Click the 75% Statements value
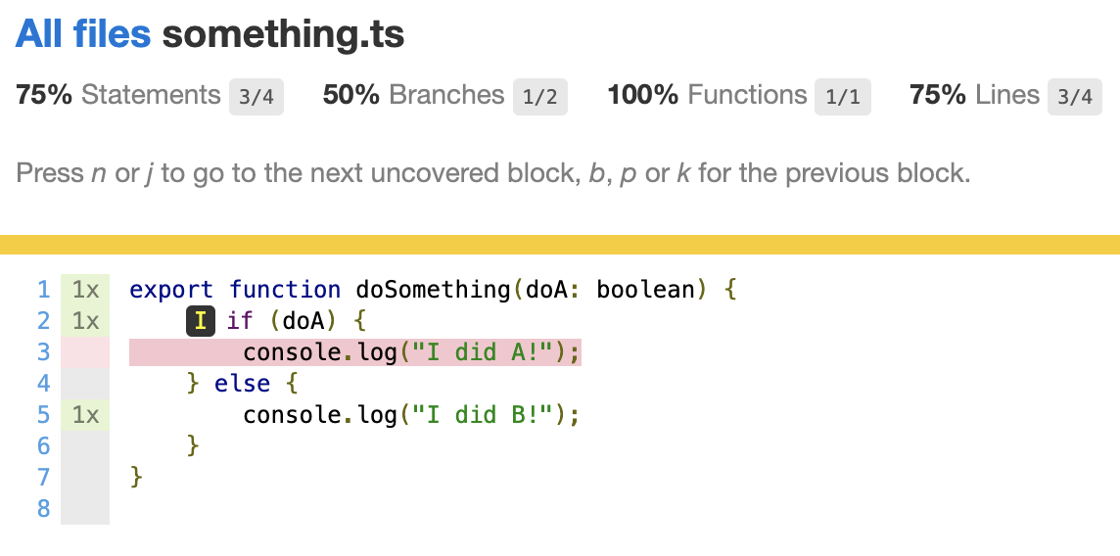The image size is (1120, 556). [44, 95]
